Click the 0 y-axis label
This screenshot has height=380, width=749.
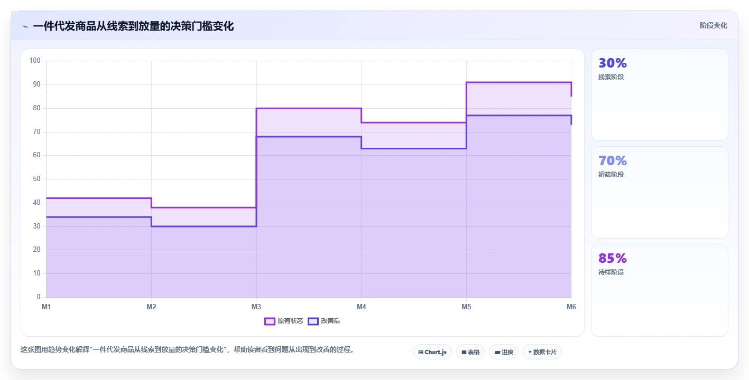(x=39, y=297)
